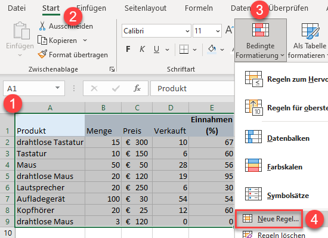Select column E header
Viewport: 328px width, 238px height.
pos(212,108)
